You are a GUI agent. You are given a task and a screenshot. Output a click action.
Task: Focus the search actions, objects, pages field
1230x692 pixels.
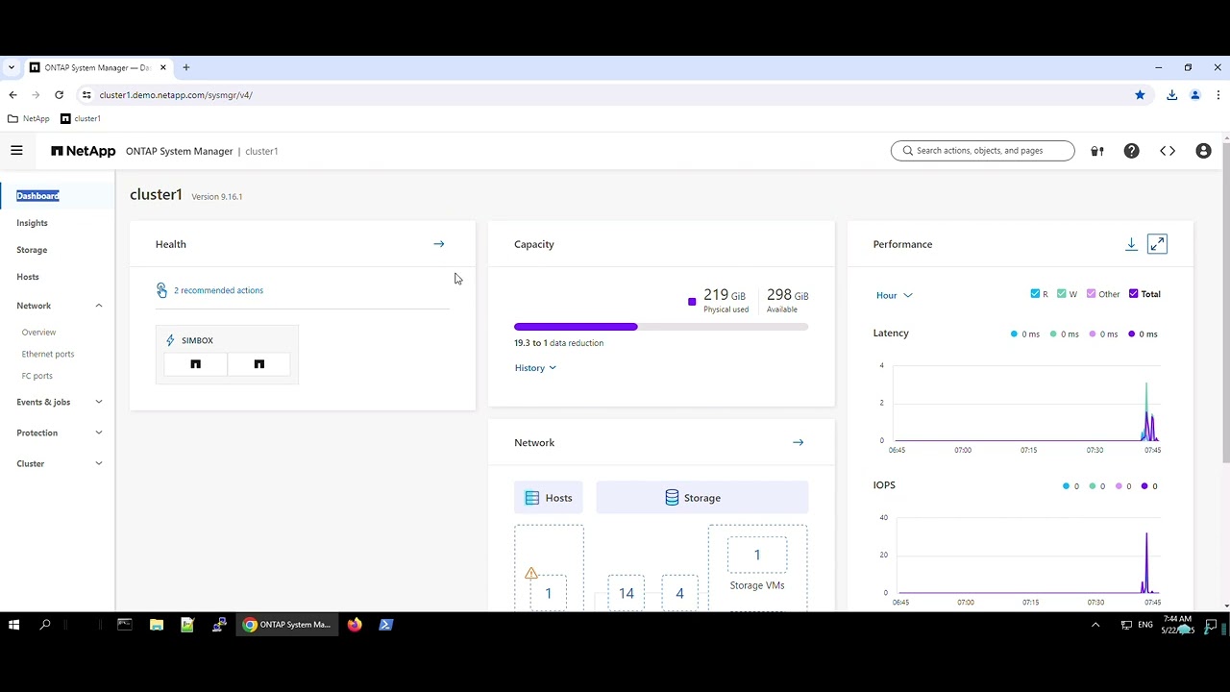(983, 151)
